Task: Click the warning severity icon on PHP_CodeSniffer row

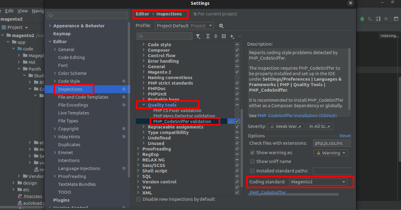Action: point(231,121)
